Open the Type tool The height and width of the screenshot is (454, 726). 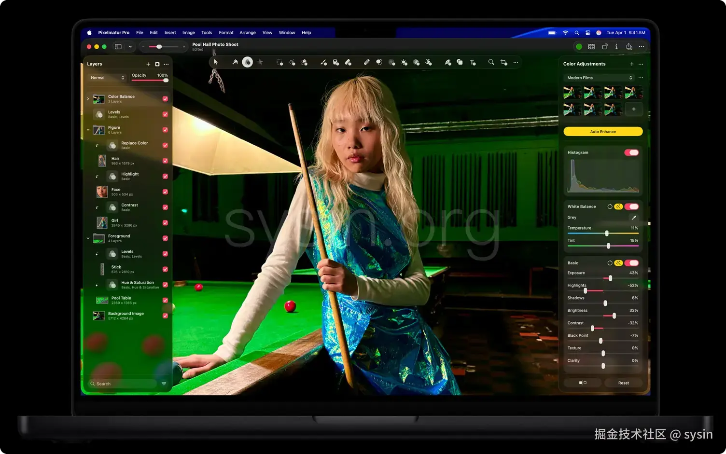(x=473, y=62)
